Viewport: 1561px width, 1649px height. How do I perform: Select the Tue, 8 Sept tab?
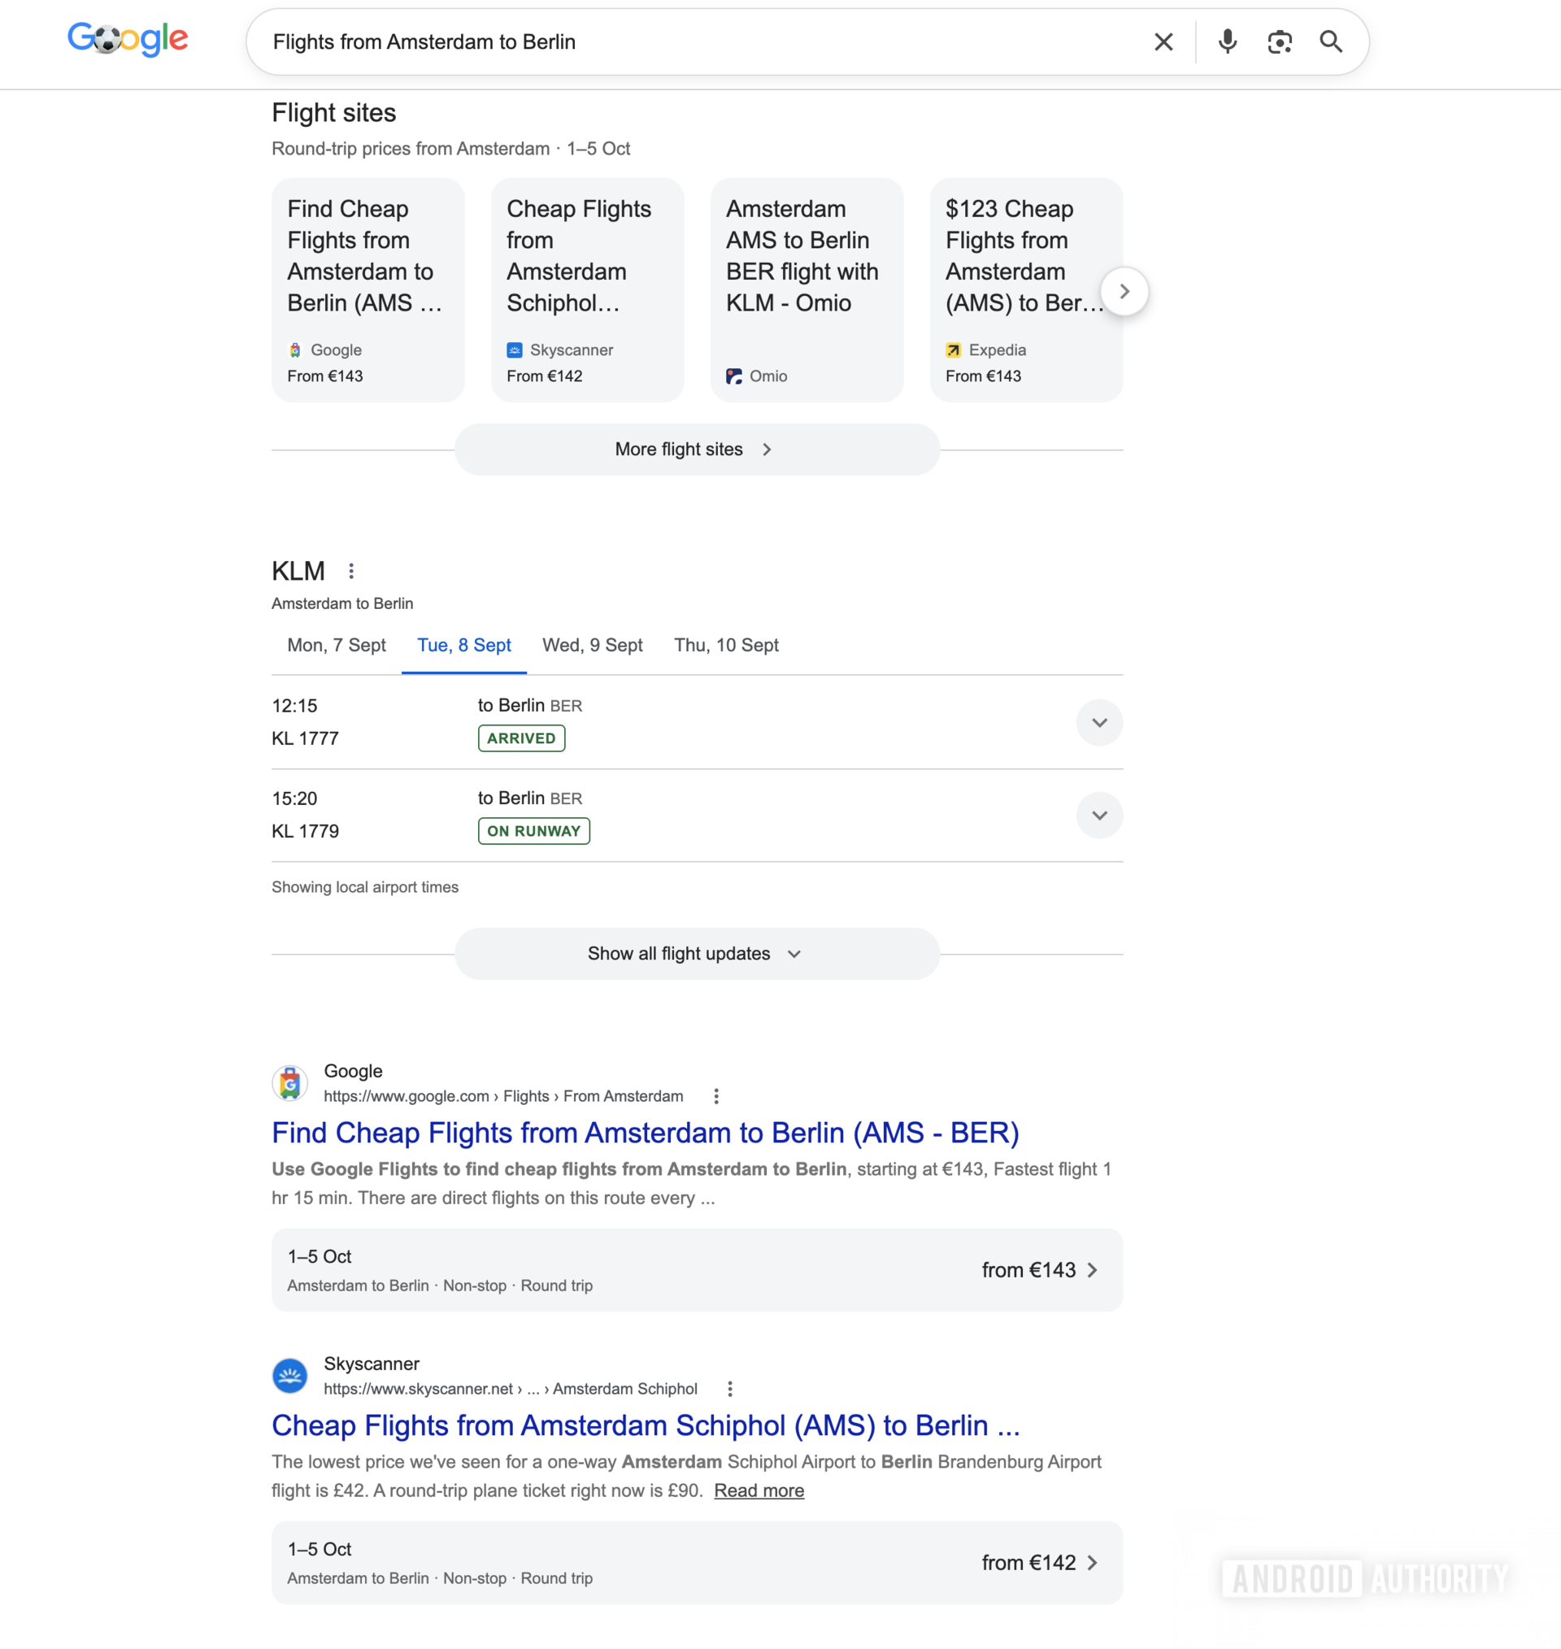(463, 645)
